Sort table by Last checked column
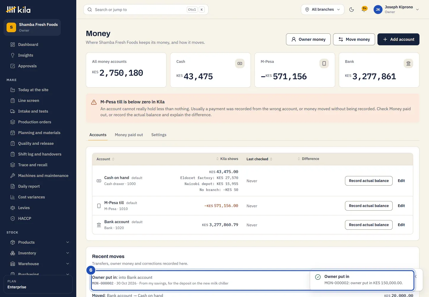429x297 pixels. coord(259,159)
